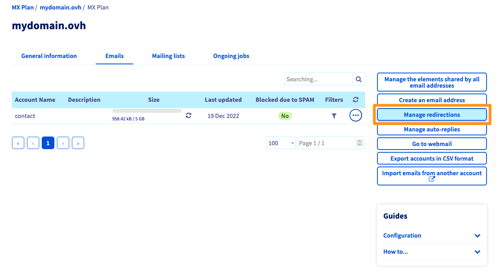Open the Mailing lists tab

pyautogui.click(x=168, y=56)
